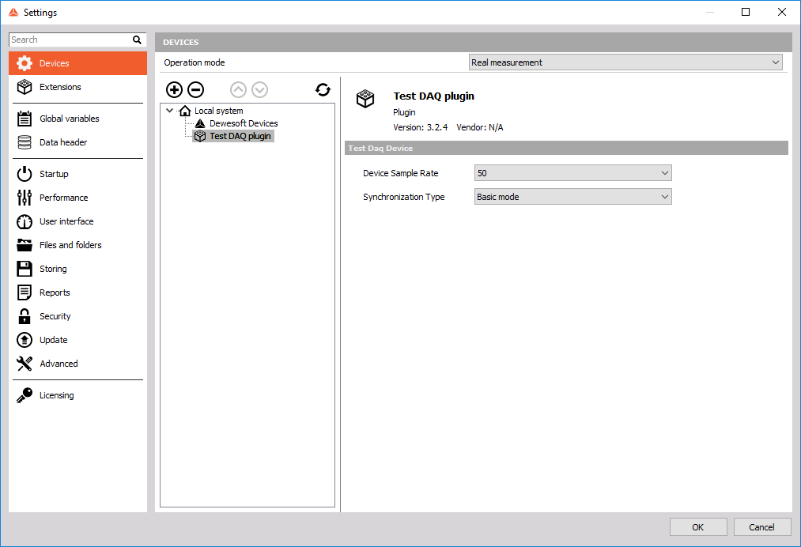Click the Test DAQ plugin tree icon
The width and height of the screenshot is (801, 547).
pos(200,136)
